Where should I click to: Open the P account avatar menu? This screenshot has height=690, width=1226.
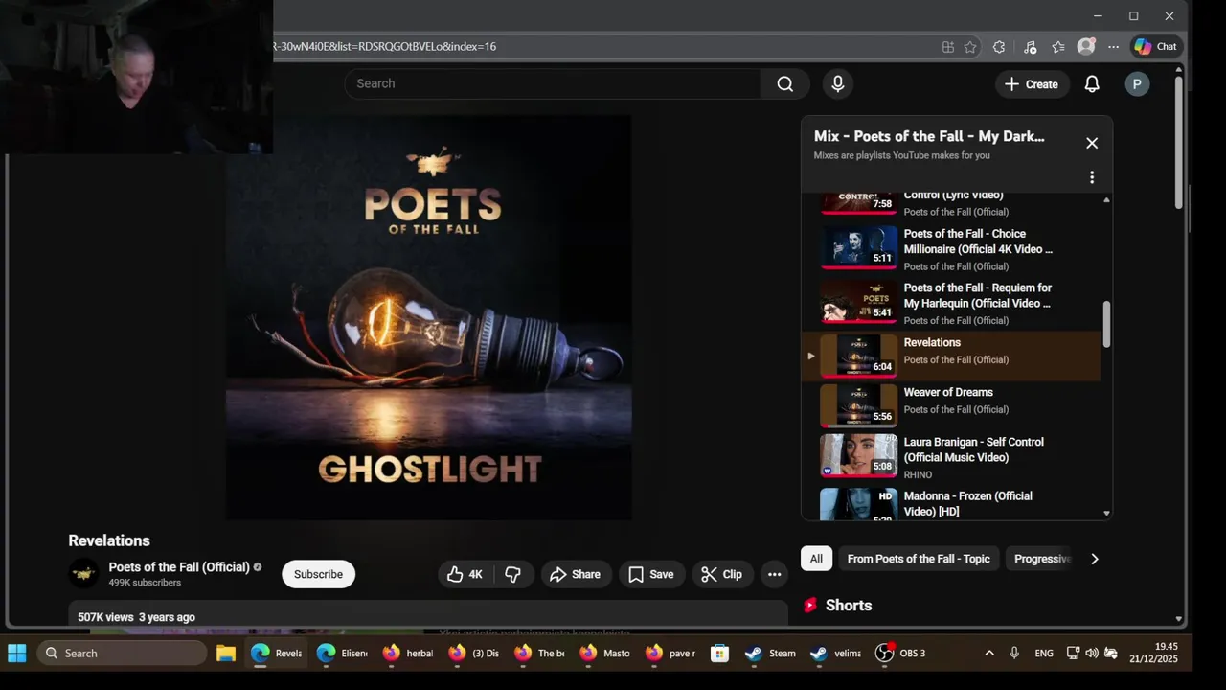[x=1137, y=84]
